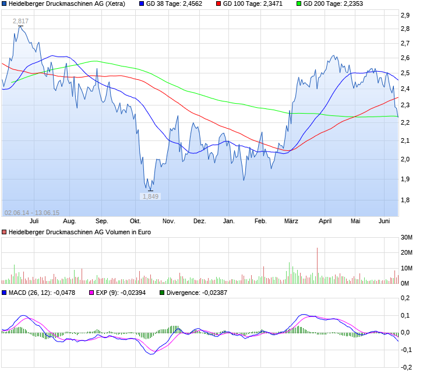Click the 'Aug.' month axis label
This screenshot has width=423, height=373.
(69, 221)
